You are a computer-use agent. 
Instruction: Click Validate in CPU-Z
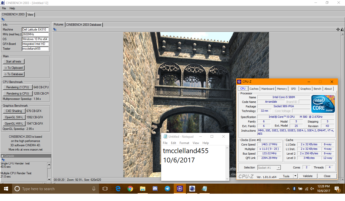[x=308, y=176]
